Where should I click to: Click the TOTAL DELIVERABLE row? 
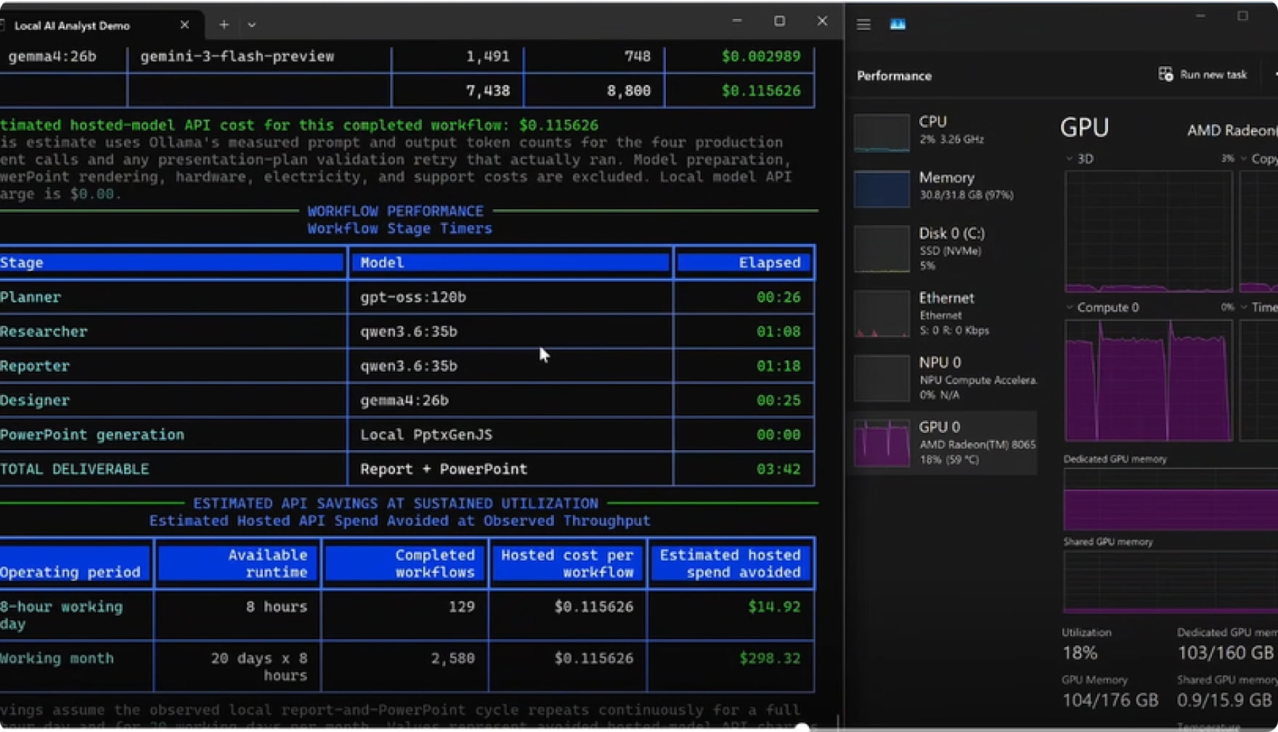click(x=407, y=469)
